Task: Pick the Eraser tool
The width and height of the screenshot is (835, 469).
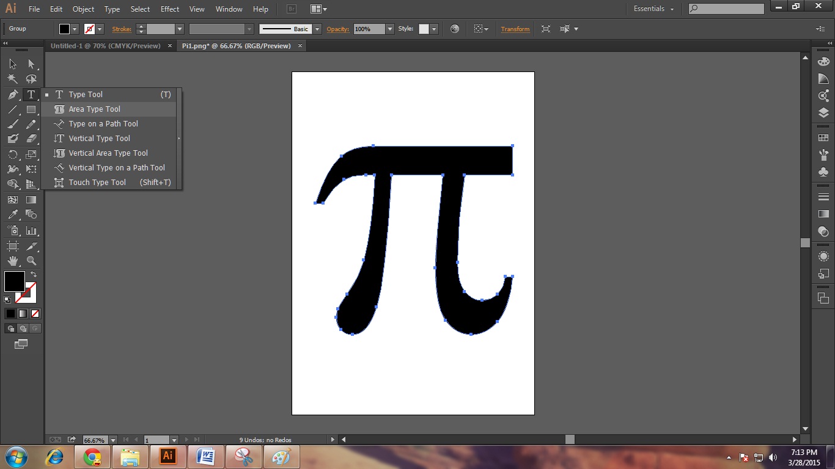Action: [x=31, y=139]
